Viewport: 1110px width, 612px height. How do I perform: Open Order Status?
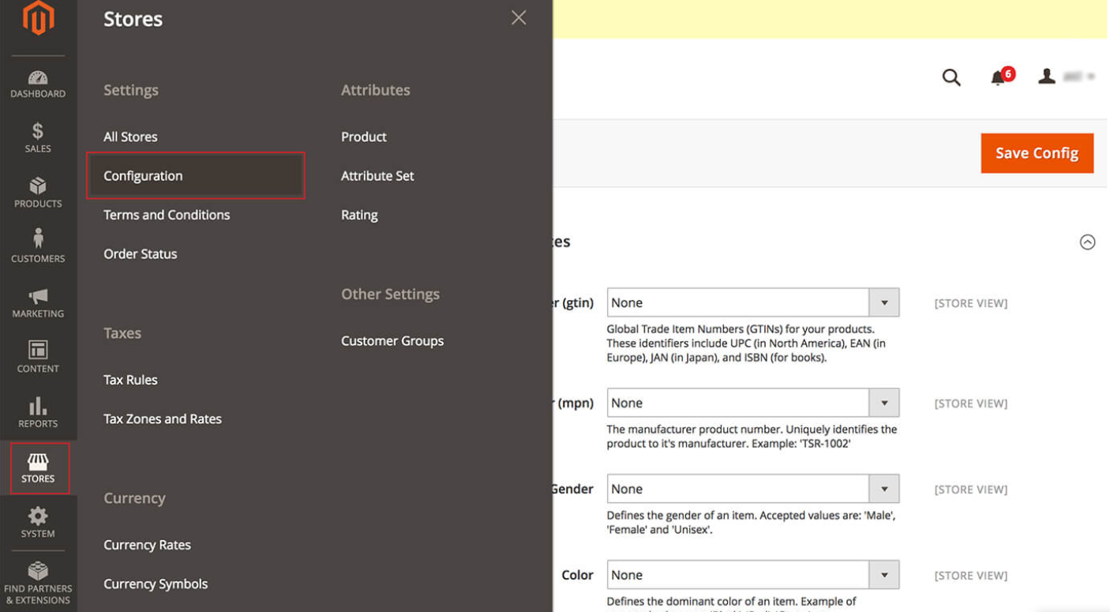coord(141,253)
